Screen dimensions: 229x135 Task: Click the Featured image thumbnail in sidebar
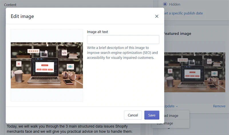pyautogui.click(x=195, y=72)
